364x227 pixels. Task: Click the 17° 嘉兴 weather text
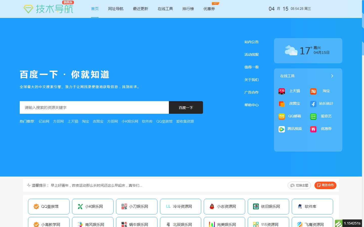315,50
